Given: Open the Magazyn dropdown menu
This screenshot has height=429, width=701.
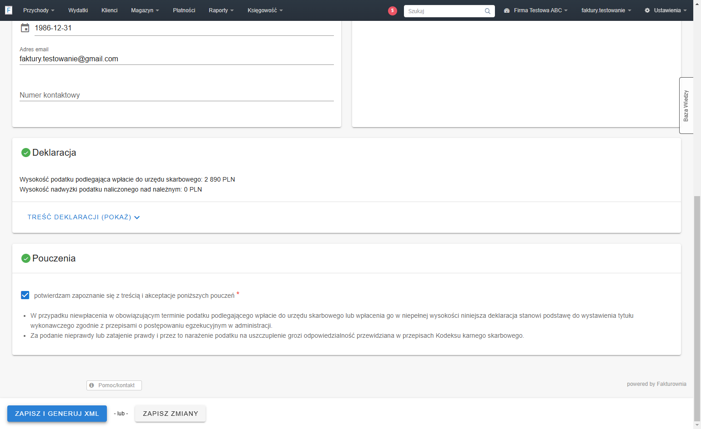Looking at the screenshot, I should (145, 10).
